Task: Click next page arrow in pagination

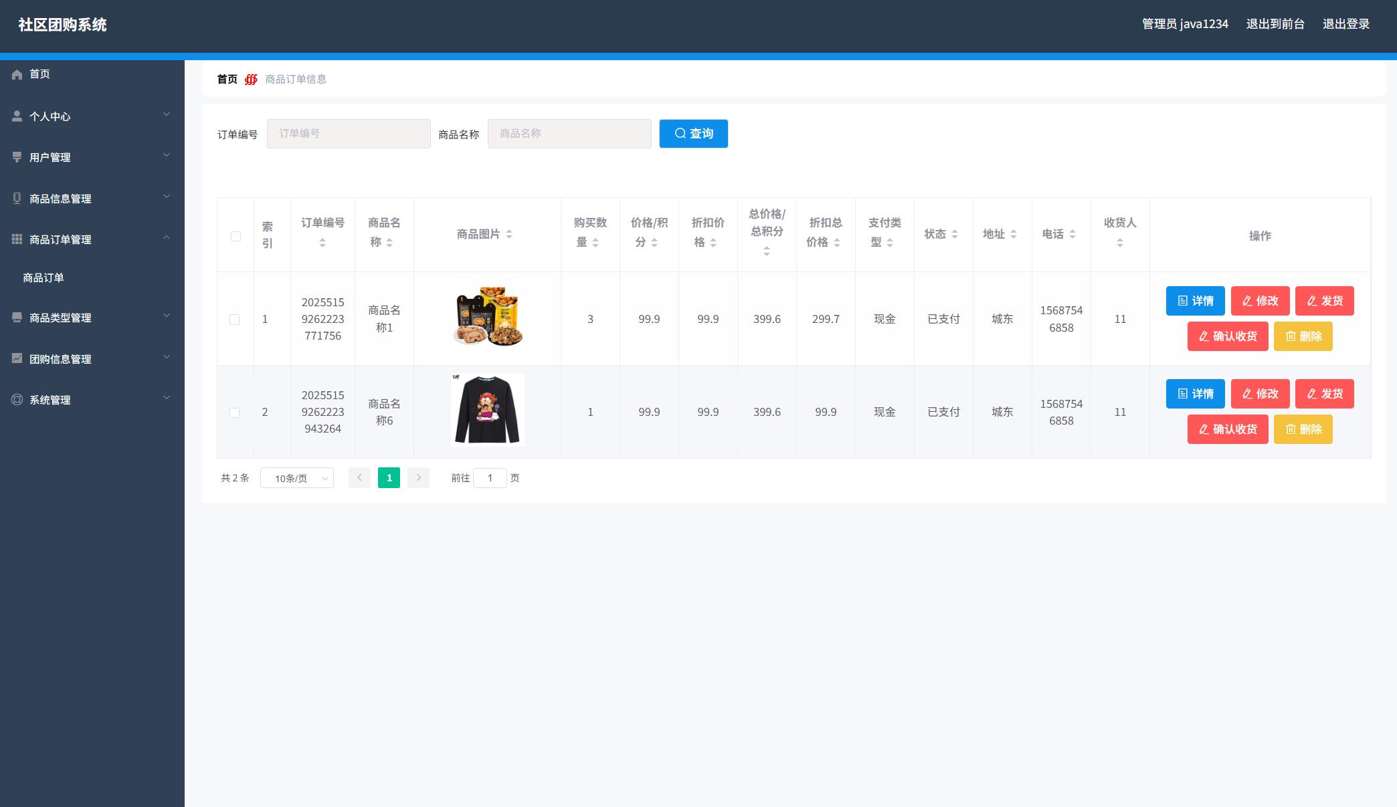Action: click(418, 477)
